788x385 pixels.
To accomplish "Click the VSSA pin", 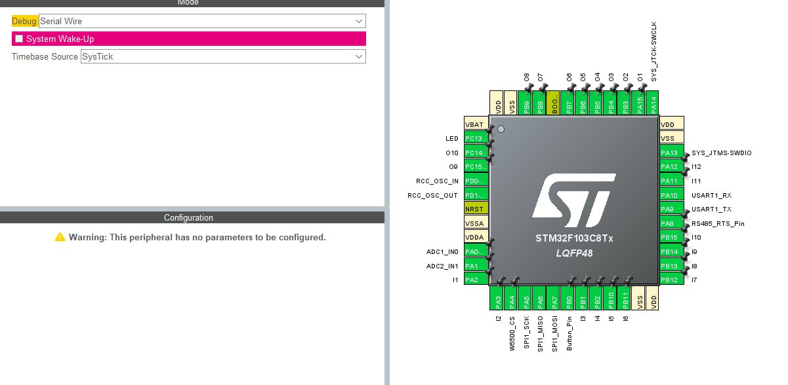I will (476, 223).
